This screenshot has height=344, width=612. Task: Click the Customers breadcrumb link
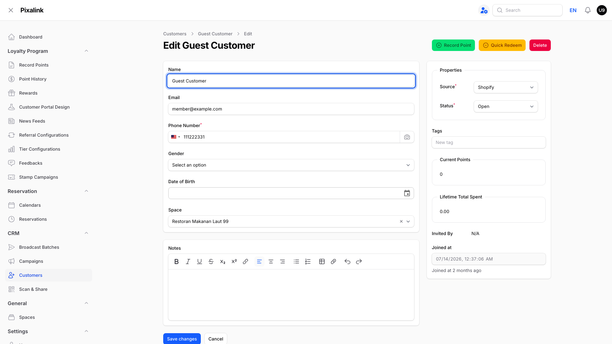tap(175, 34)
